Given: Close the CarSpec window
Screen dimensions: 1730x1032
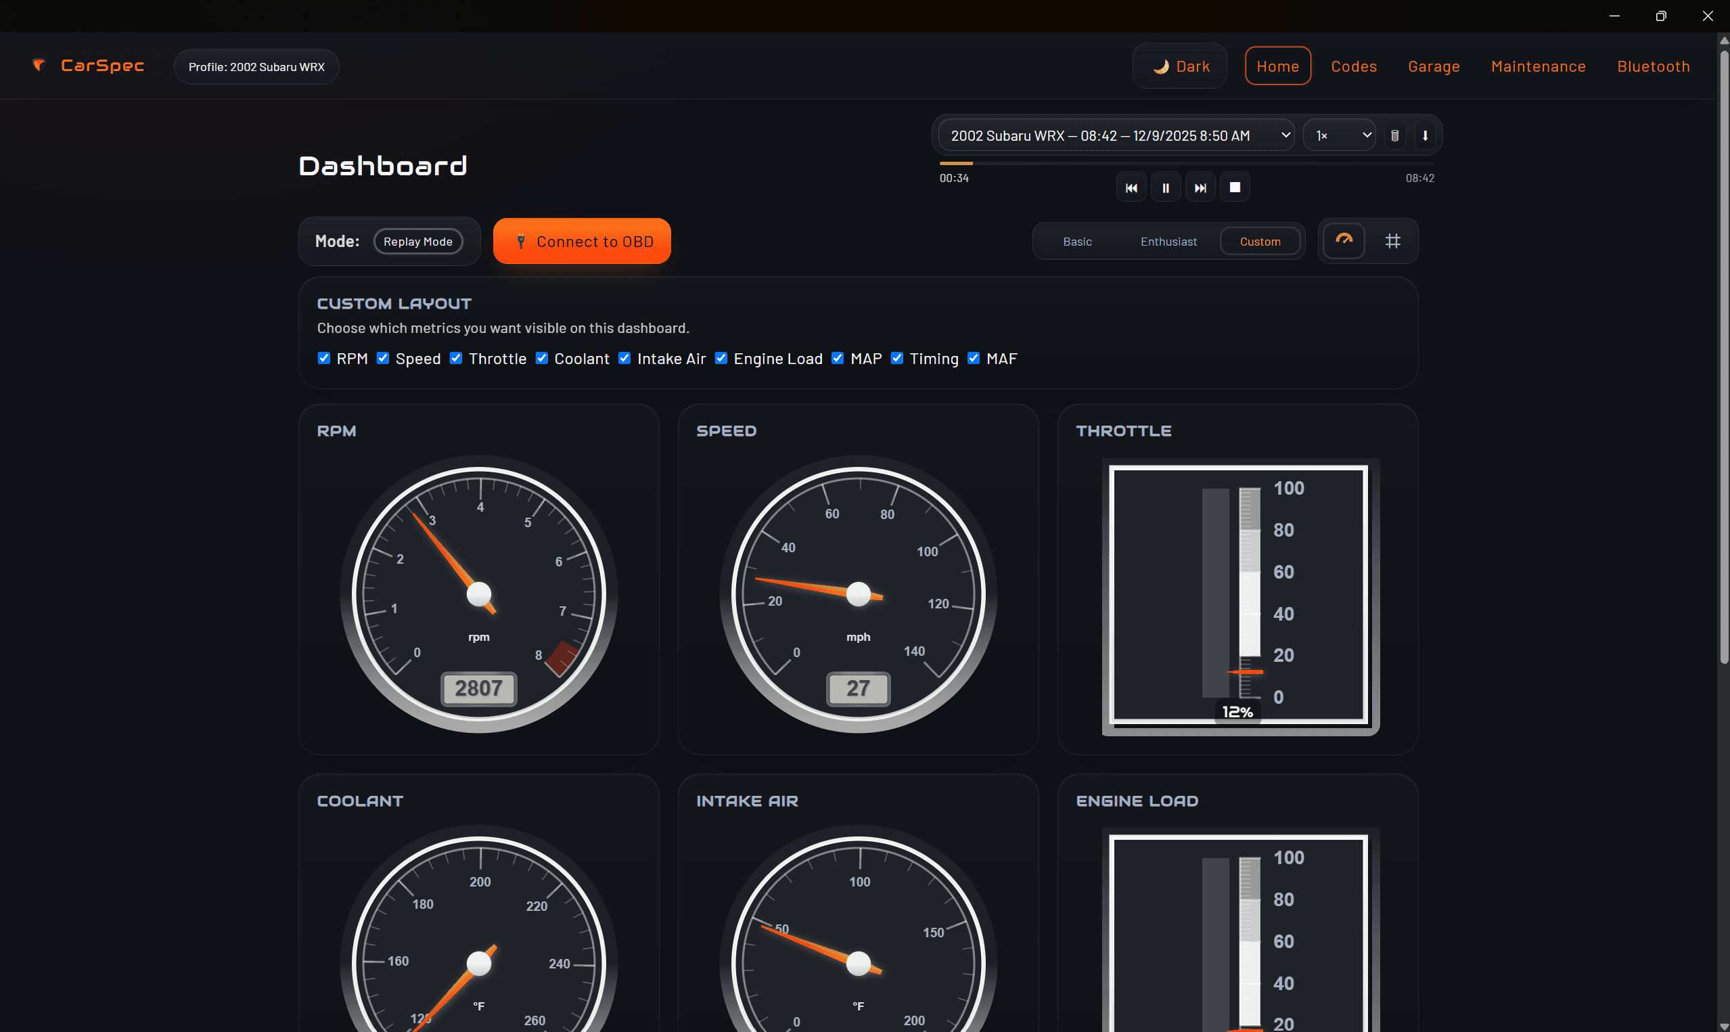Looking at the screenshot, I should [1707, 16].
